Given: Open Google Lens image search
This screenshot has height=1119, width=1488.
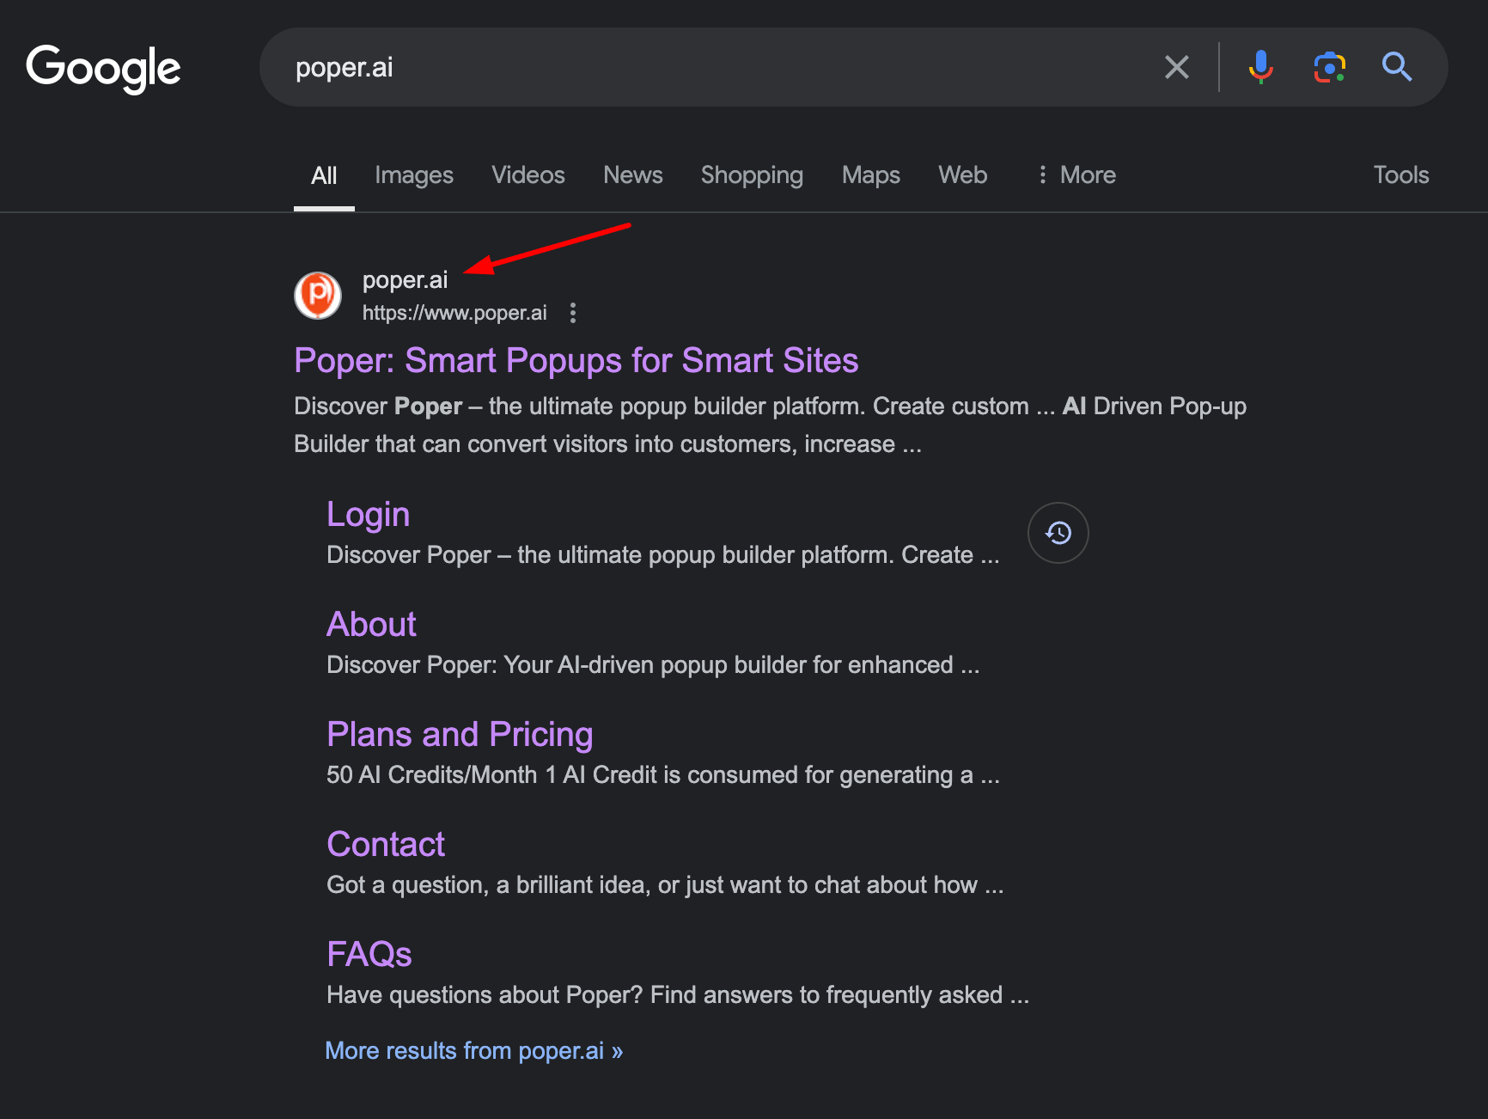Looking at the screenshot, I should [1328, 67].
